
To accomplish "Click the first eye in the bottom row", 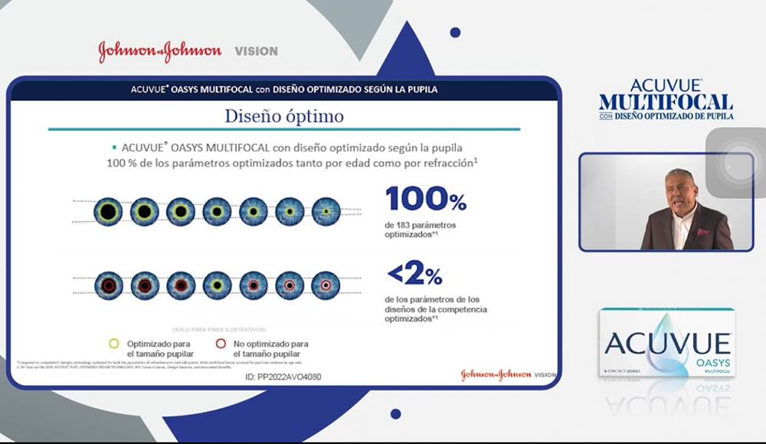I will [x=108, y=285].
